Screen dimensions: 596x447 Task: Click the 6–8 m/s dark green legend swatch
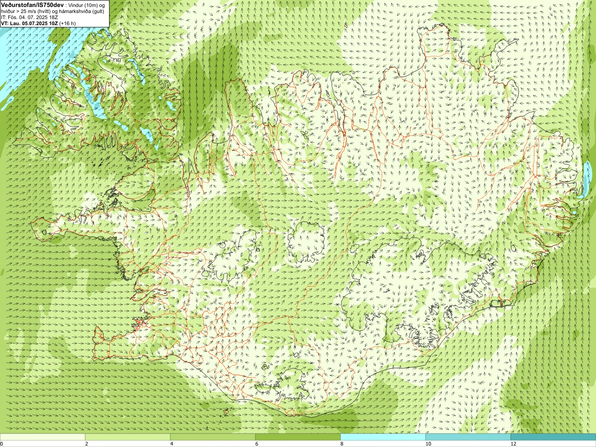pos(298,437)
